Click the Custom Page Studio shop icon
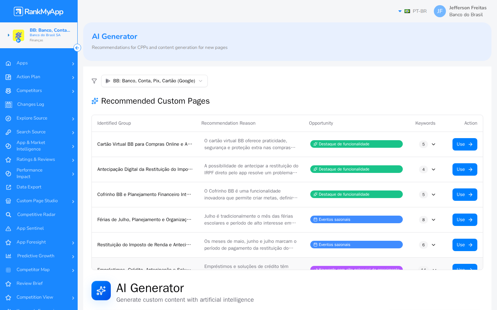Viewport: 497px width, 310px height. tap(8, 201)
